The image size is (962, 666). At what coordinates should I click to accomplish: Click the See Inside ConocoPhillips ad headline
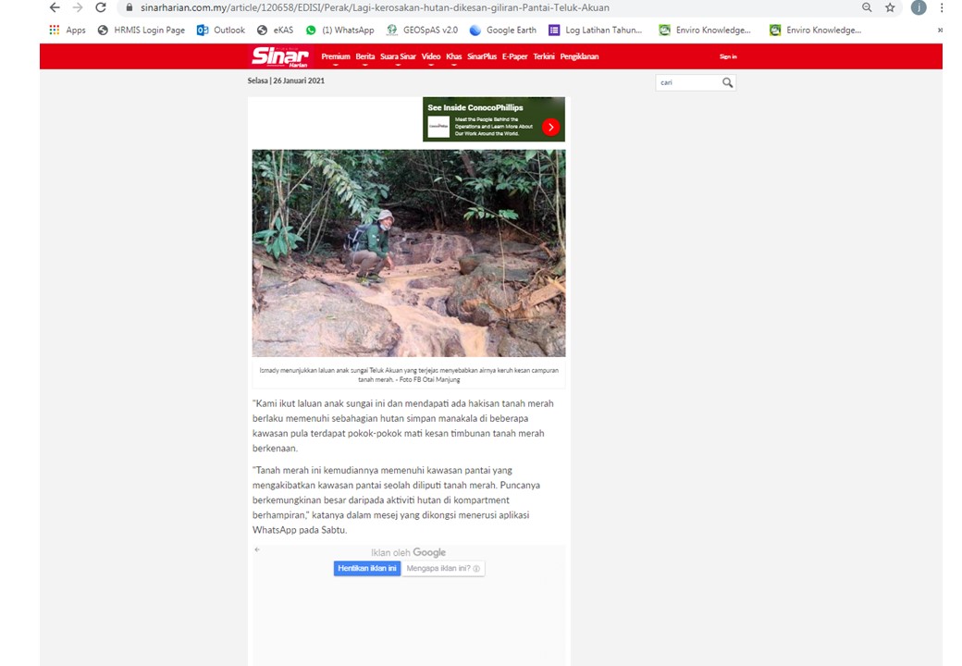[475, 107]
